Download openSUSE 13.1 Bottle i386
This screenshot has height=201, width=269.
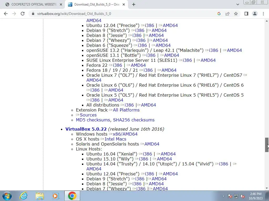(x=151, y=55)
